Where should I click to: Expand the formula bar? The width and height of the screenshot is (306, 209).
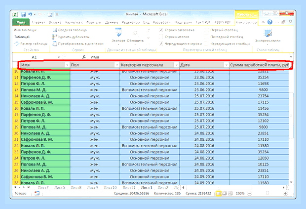[291, 57]
